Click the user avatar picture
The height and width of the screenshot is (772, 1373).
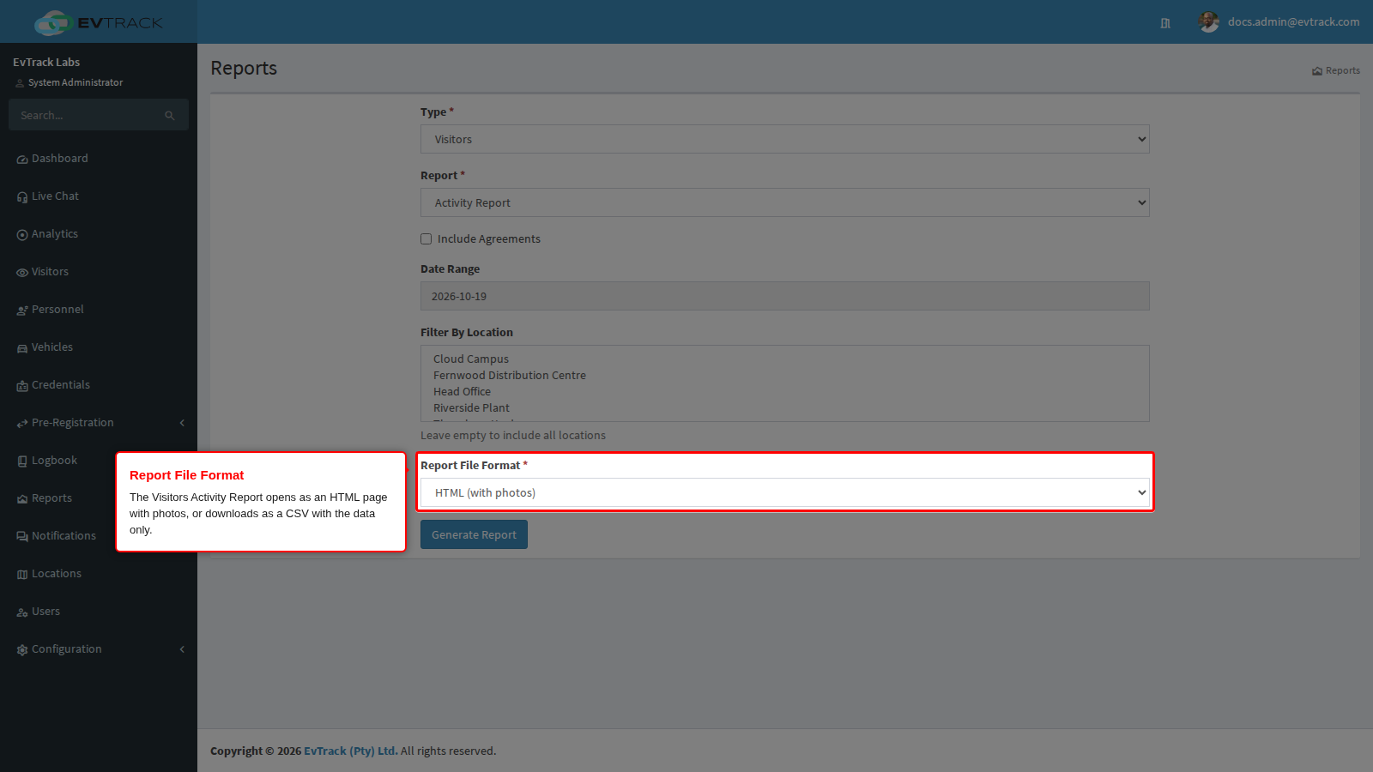tap(1209, 22)
